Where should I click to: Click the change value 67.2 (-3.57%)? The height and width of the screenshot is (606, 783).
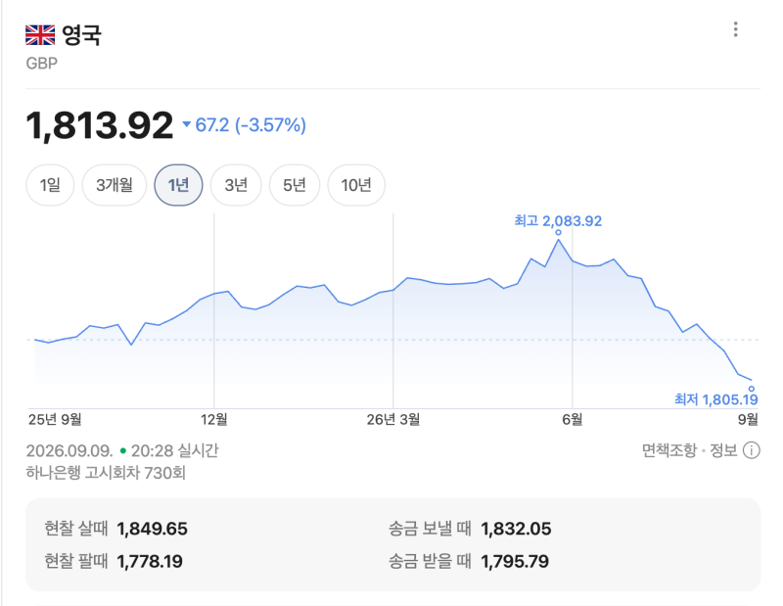point(251,125)
